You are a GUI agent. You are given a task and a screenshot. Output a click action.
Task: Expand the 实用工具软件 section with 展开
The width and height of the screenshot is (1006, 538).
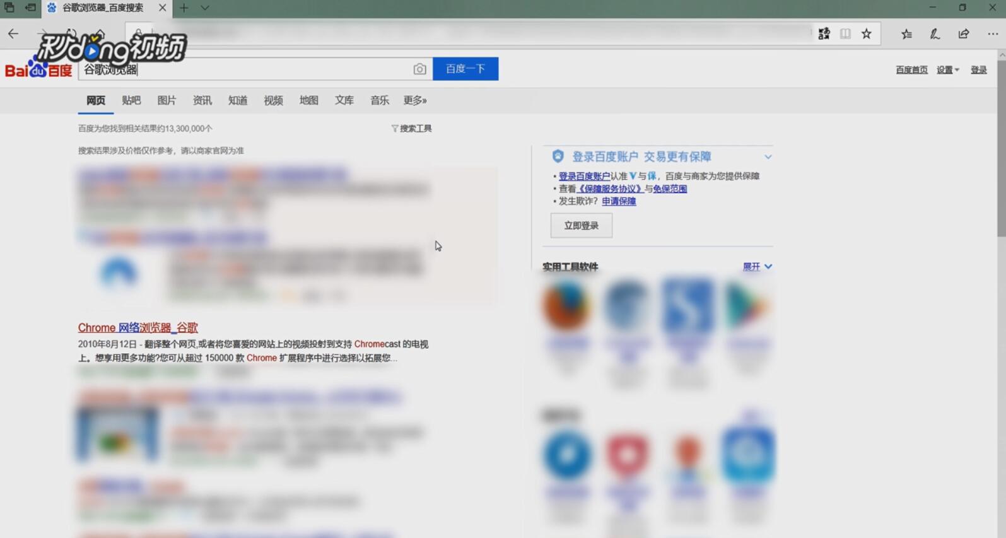coord(757,267)
